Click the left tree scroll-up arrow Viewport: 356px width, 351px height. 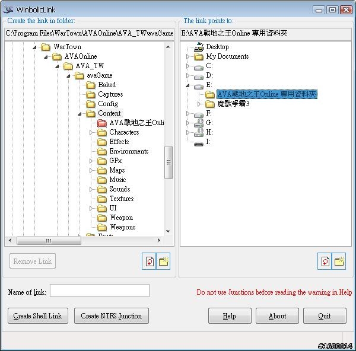(x=169, y=47)
